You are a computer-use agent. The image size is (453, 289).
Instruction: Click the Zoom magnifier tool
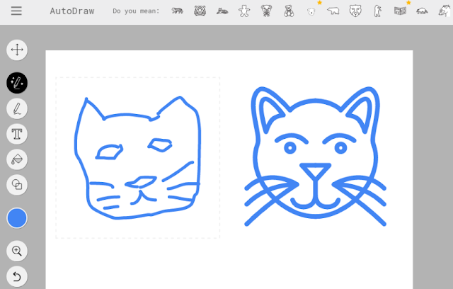(17, 251)
